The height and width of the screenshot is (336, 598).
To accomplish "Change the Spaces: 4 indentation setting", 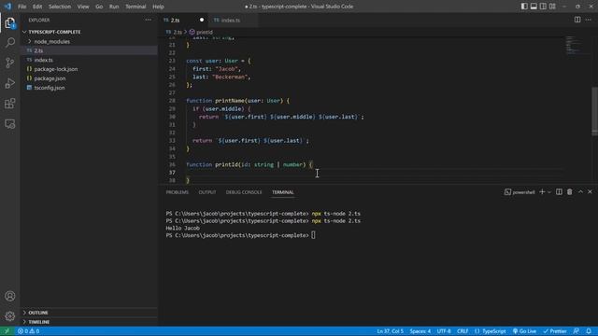I will pyautogui.click(x=420, y=331).
